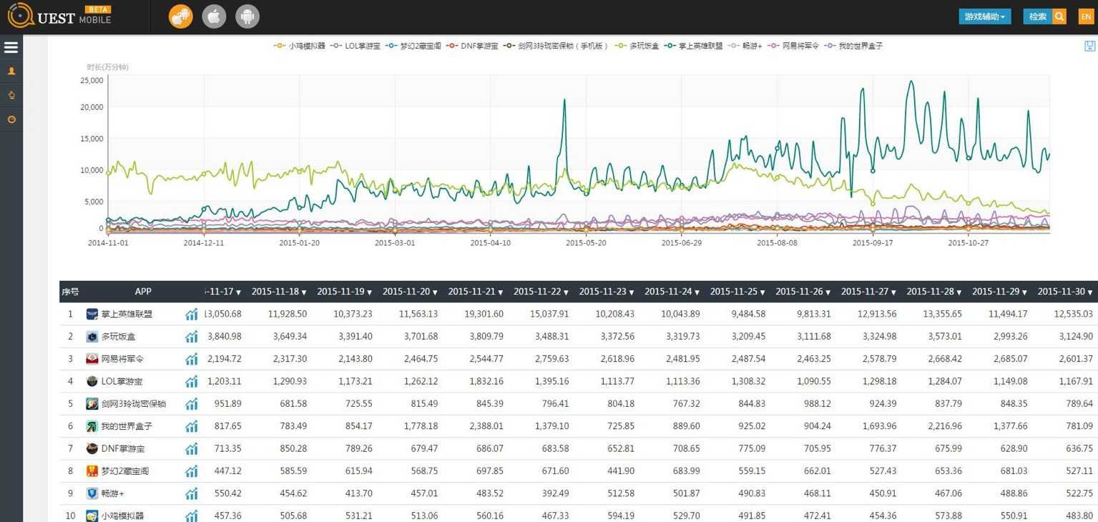Open the hamburger sidebar menu
Image resolution: width=1098 pixels, height=522 pixels.
(11, 48)
